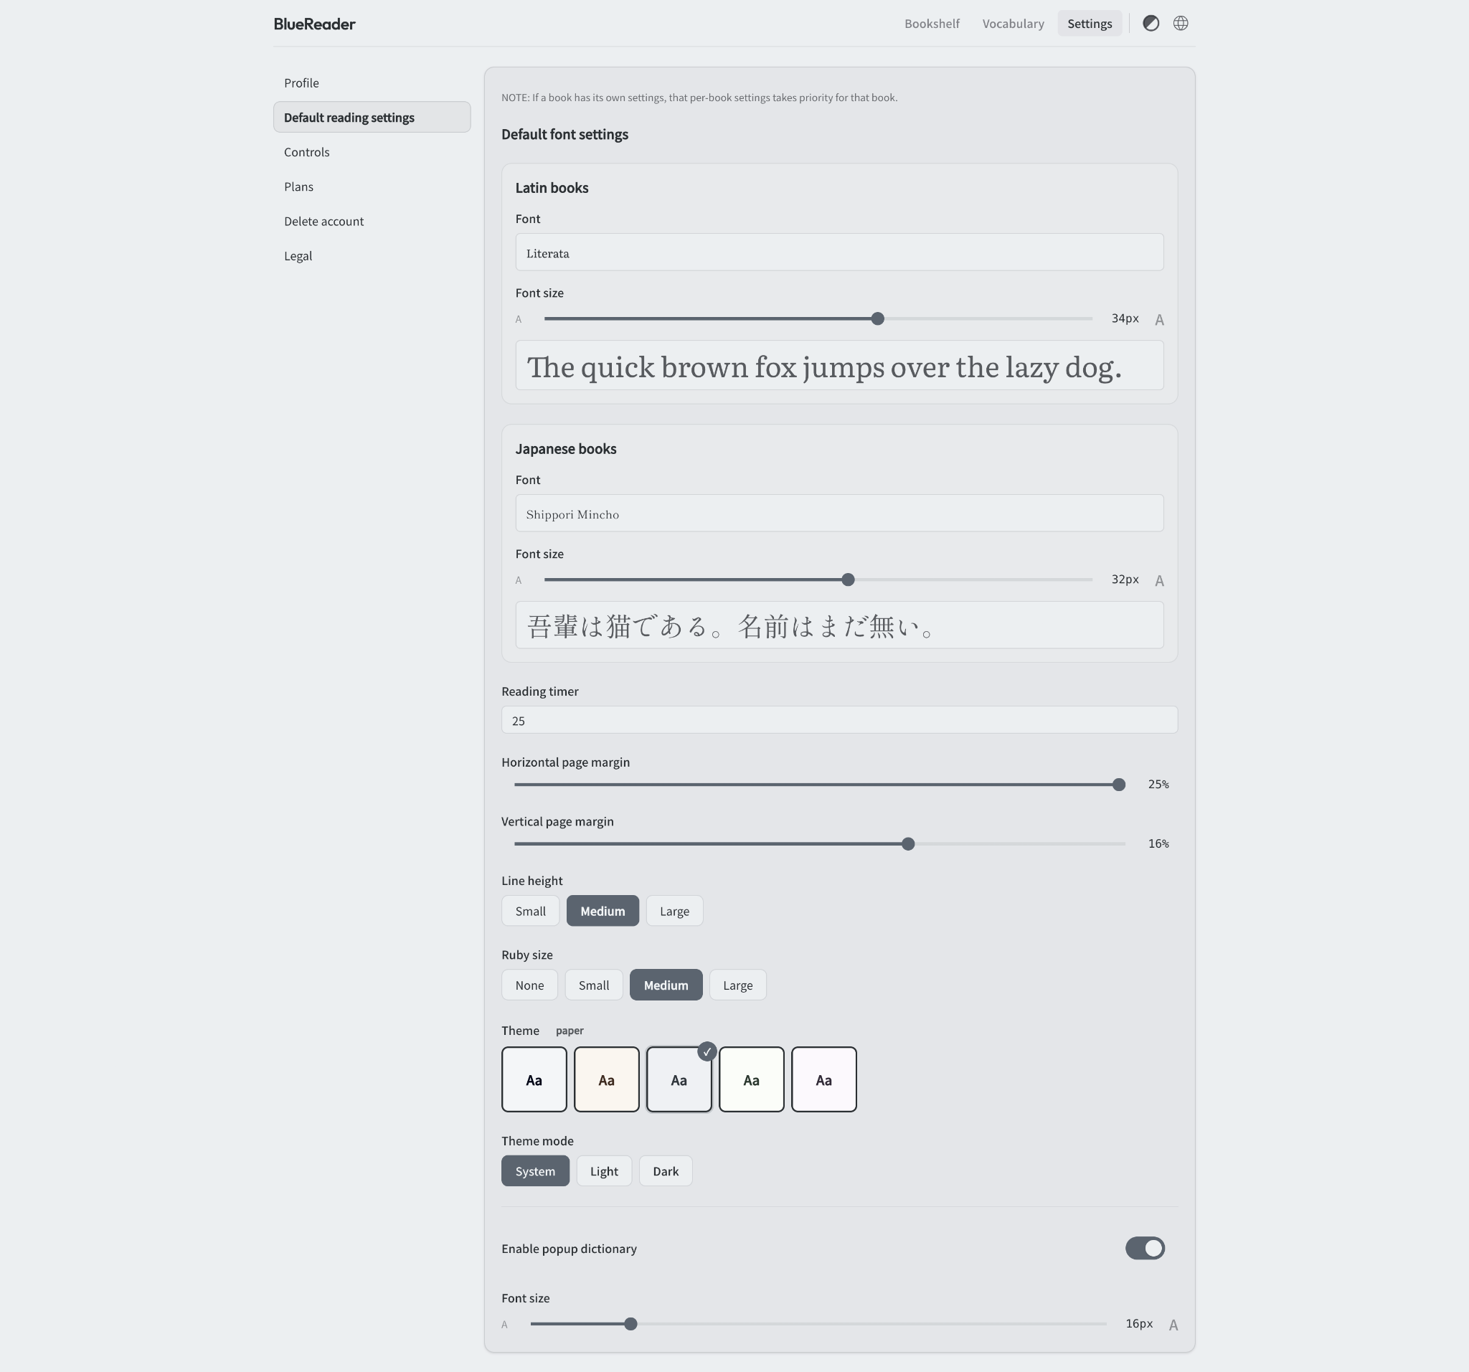Set Theme mode to Light
The height and width of the screenshot is (1372, 1469).
pyautogui.click(x=604, y=1171)
